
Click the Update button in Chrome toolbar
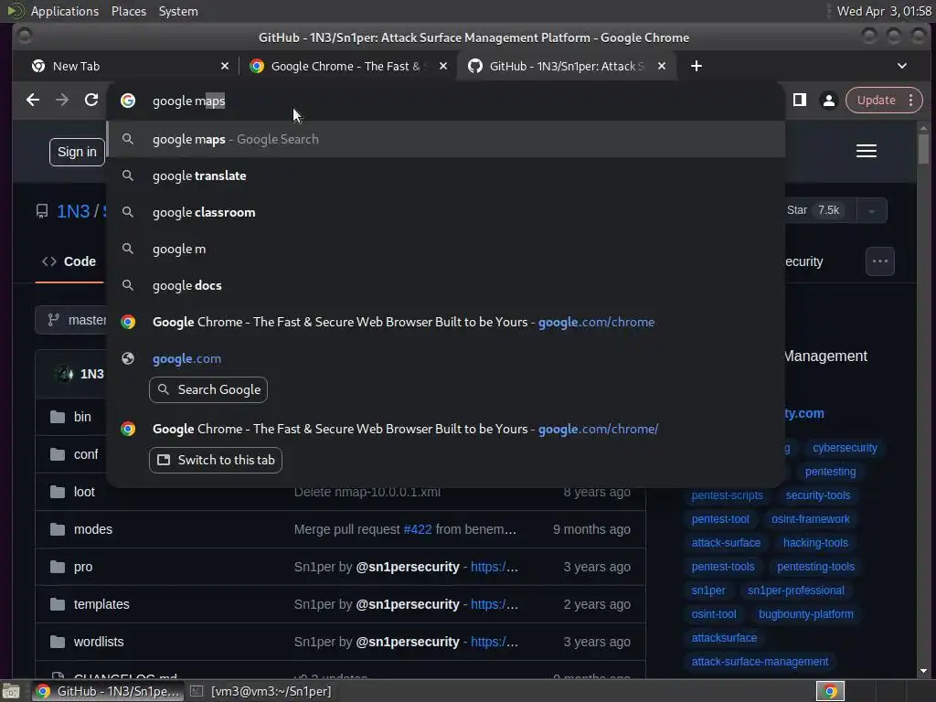pos(884,101)
